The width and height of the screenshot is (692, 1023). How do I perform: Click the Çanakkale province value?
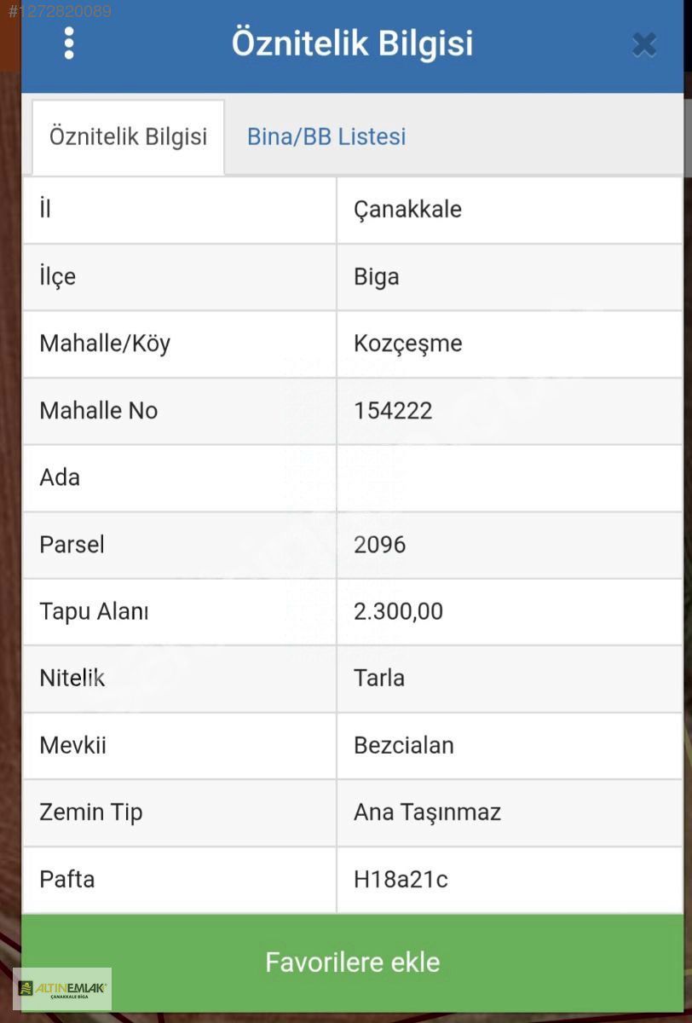coord(407,210)
